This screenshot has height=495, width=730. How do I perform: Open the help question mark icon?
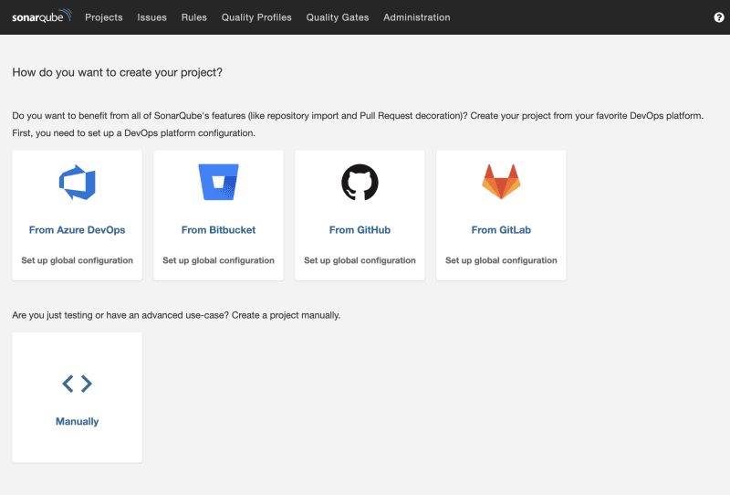(719, 17)
